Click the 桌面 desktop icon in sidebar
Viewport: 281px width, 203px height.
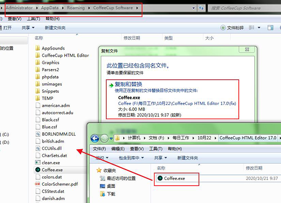(102, 186)
